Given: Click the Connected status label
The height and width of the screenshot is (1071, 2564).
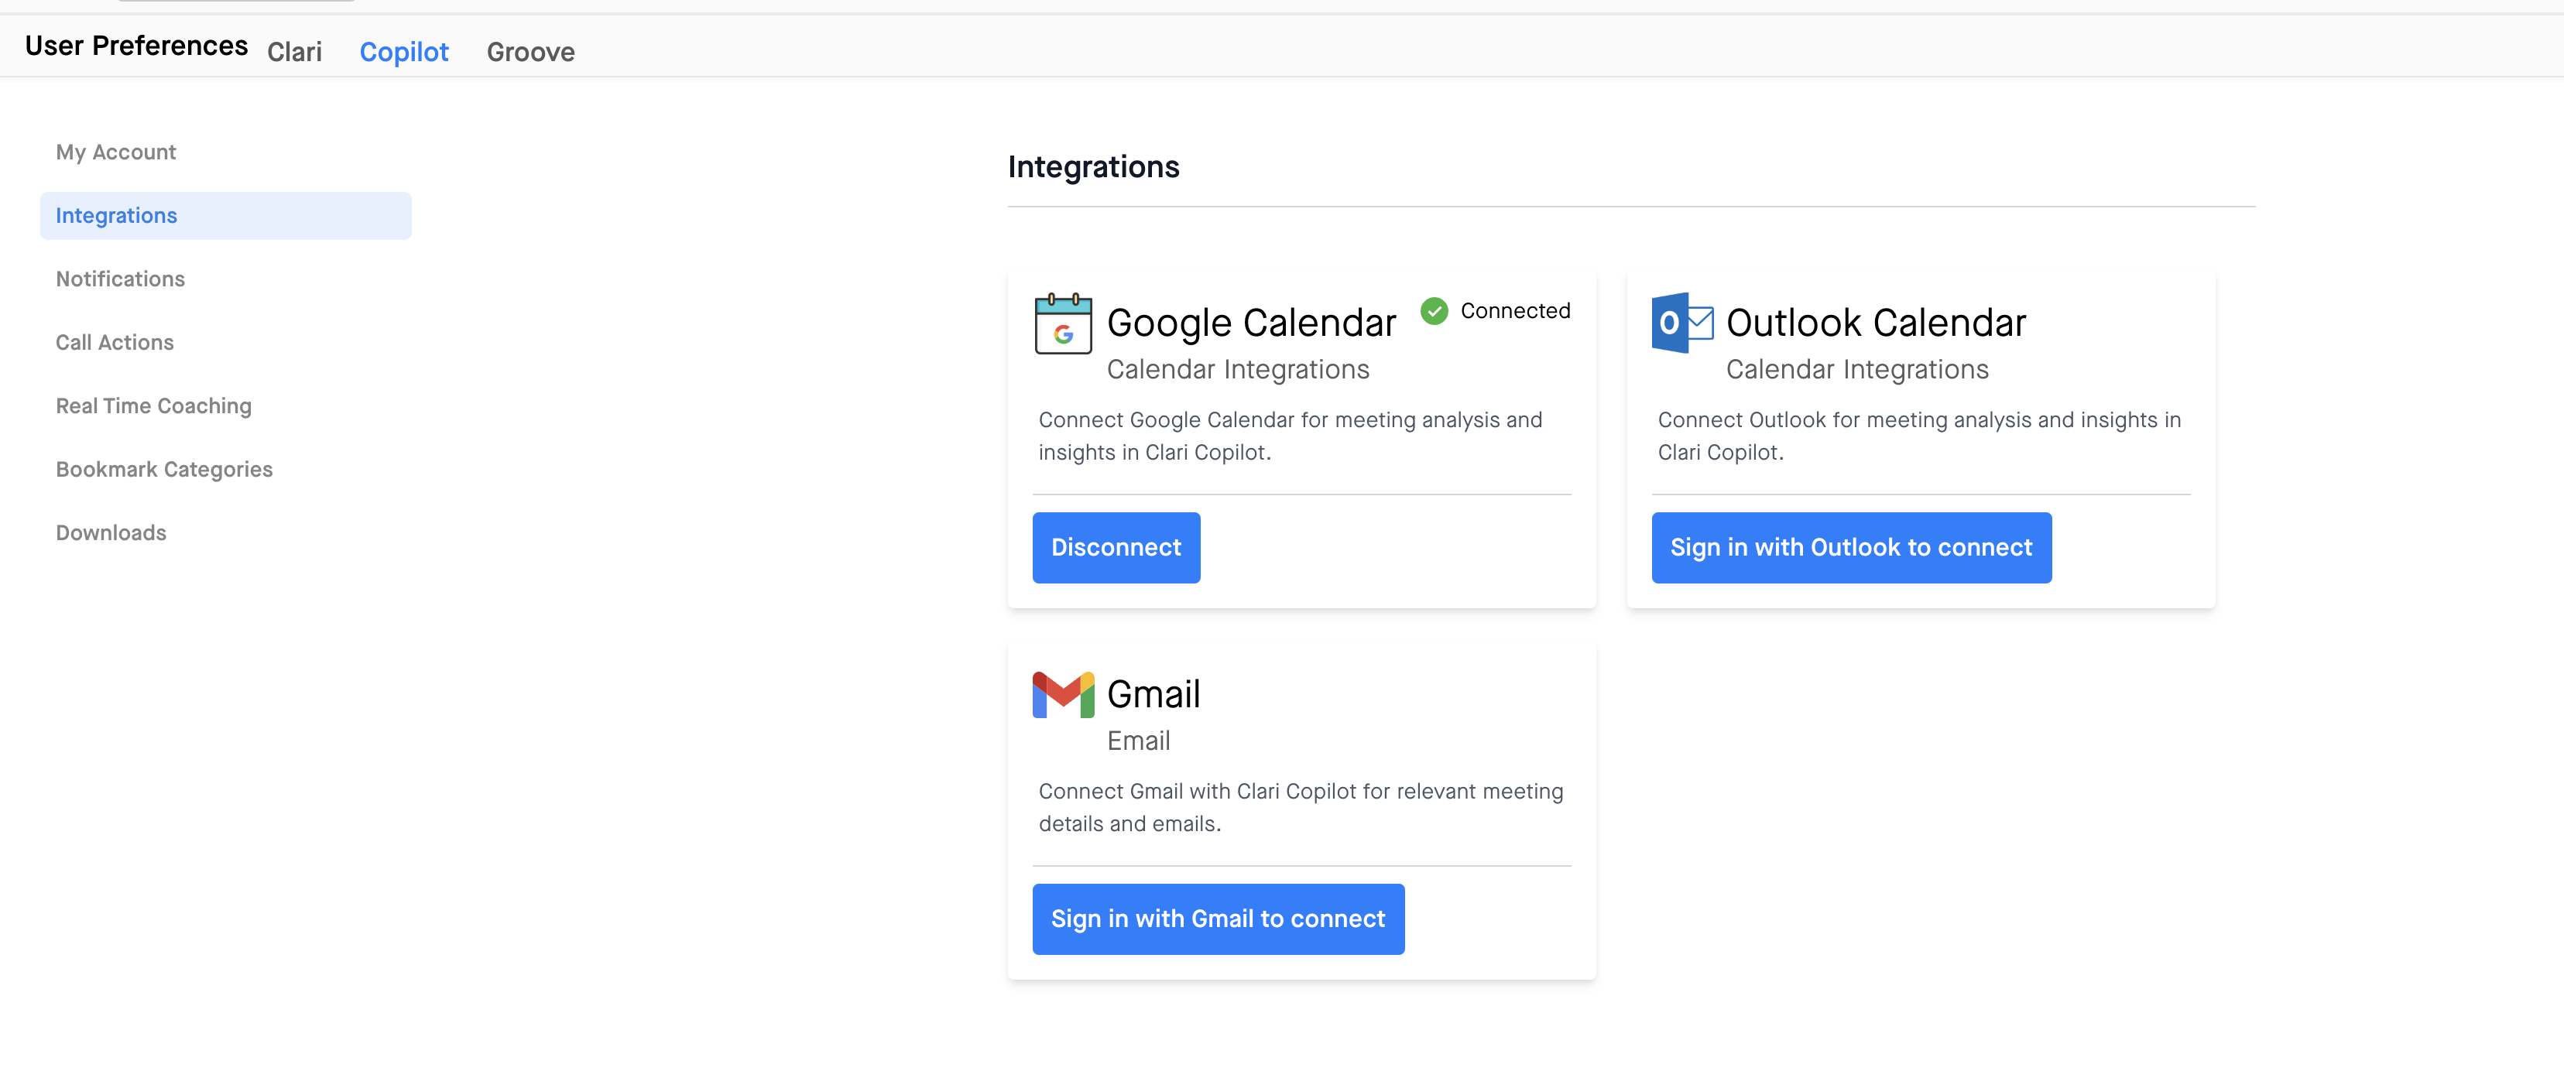Looking at the screenshot, I should (1515, 310).
